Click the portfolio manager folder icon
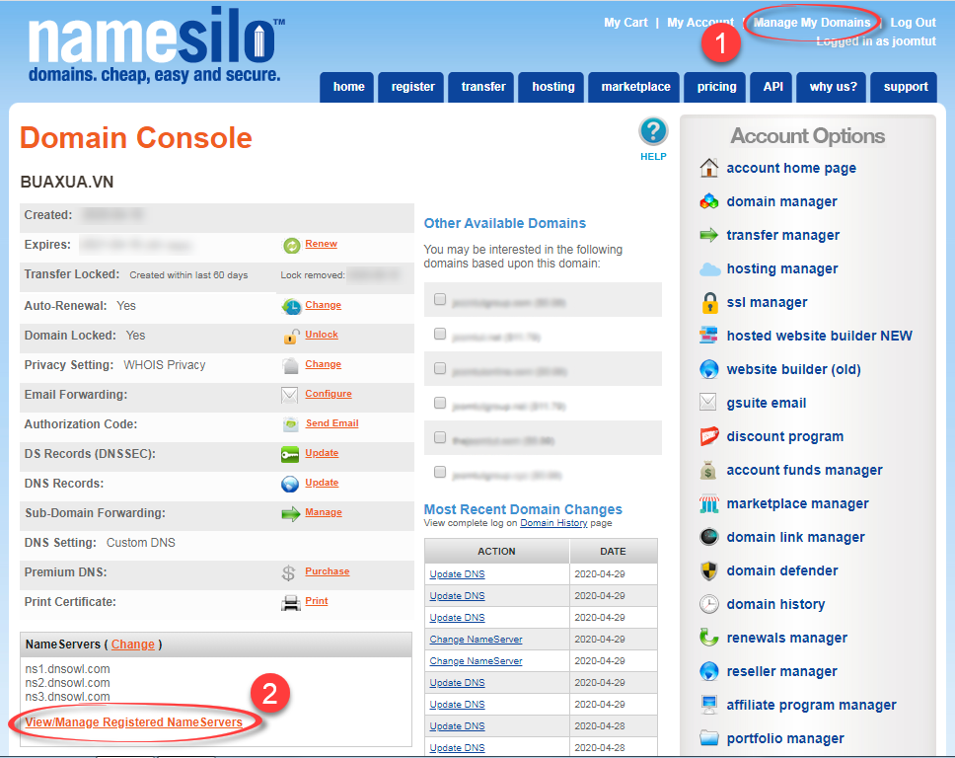 (x=709, y=738)
